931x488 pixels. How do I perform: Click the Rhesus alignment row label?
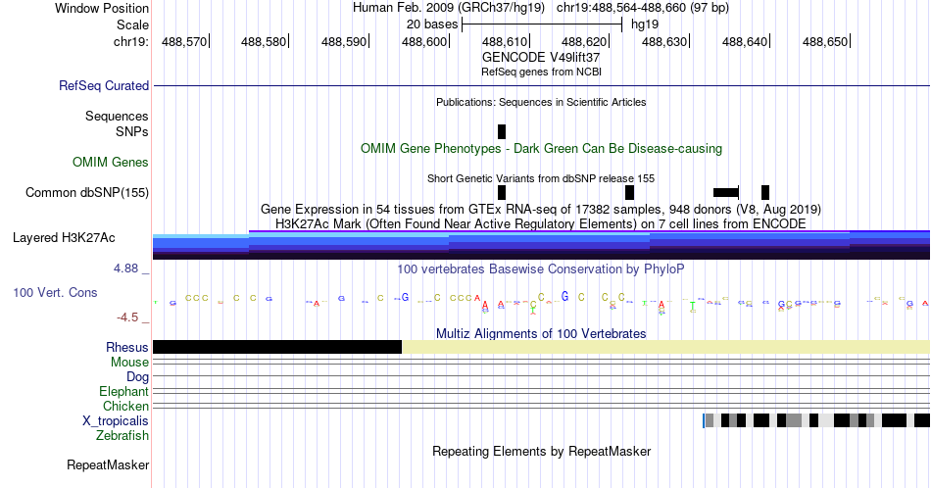(127, 347)
